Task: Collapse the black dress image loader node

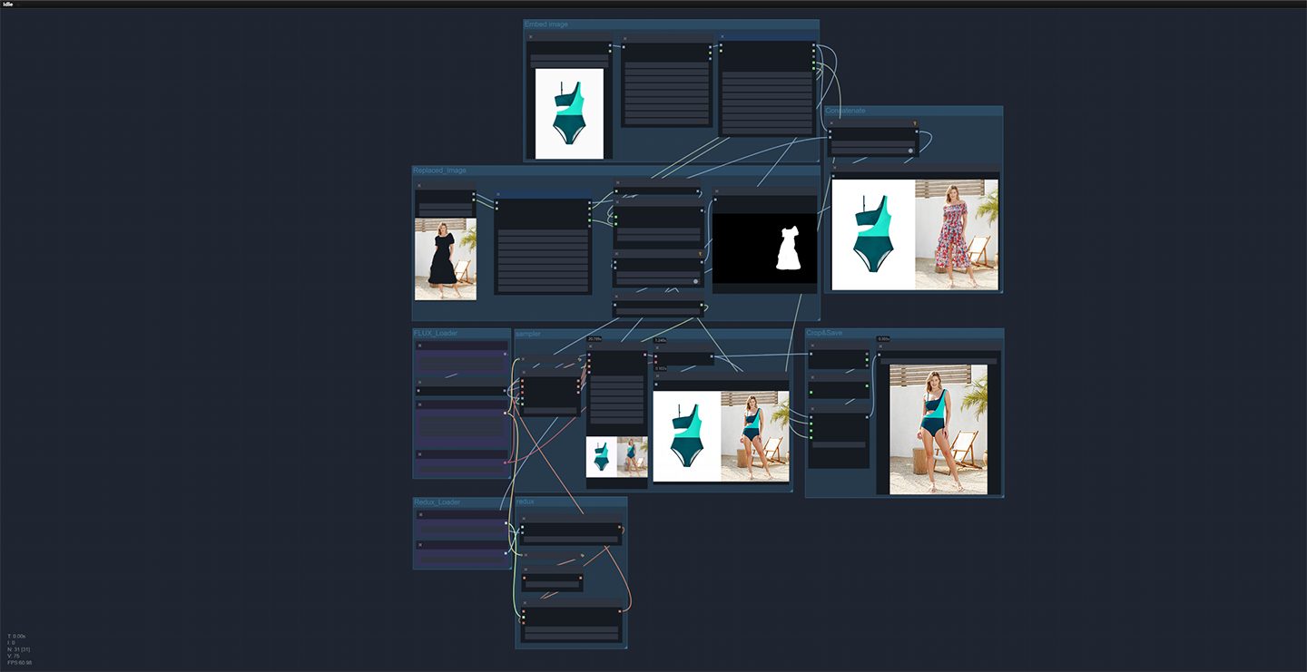Action: 419,186
